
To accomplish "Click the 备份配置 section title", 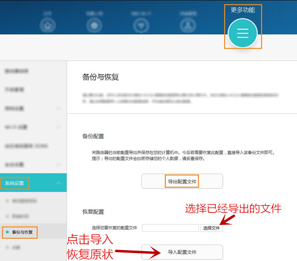I will 93,136.
